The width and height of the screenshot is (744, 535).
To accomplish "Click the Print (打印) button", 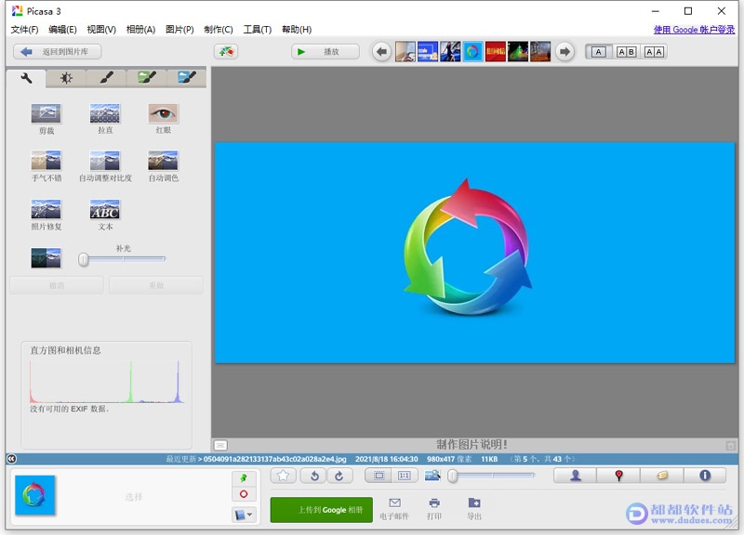I will click(x=434, y=509).
